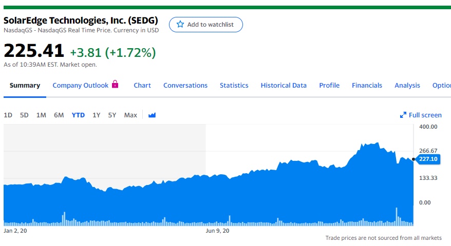
Task: Open the Conversations tab
Action: (185, 85)
